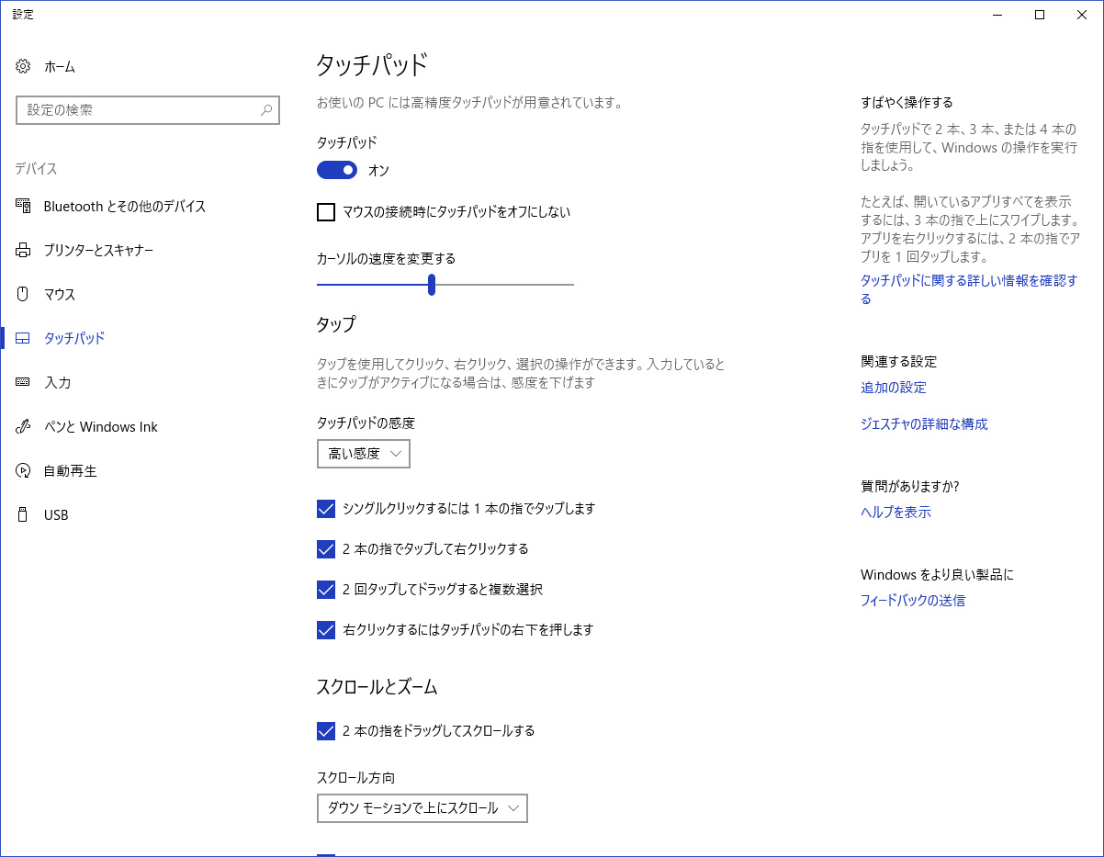Image resolution: width=1104 pixels, height=857 pixels.
Task: Click the mouse icon in sidebar
Action: [x=24, y=294]
